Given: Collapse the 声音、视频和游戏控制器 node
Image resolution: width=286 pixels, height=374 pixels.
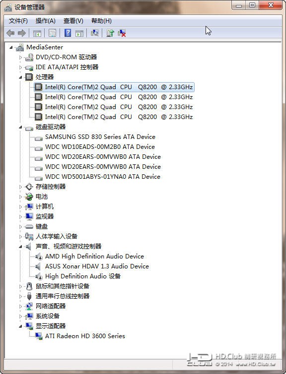Looking at the screenshot, I should click(x=20, y=247).
